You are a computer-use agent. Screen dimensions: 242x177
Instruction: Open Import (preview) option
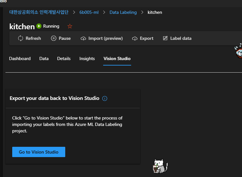[102, 38]
